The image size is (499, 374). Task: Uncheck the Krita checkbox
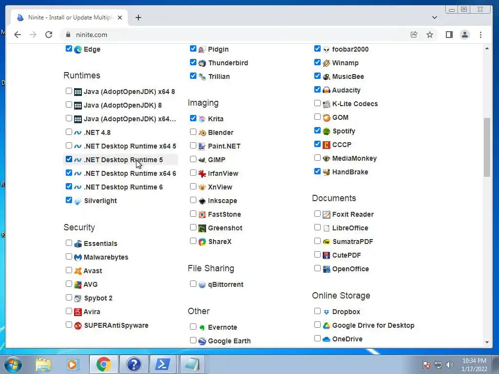coord(193,118)
